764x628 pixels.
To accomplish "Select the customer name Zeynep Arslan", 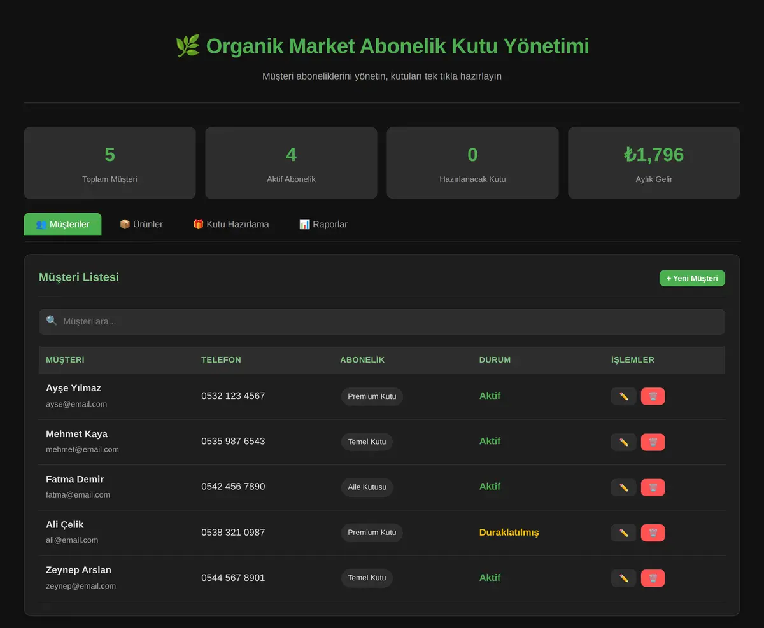I will pos(78,570).
